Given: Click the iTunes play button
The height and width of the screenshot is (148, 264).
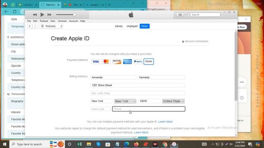Looking at the screenshot, I should point(42,15).
